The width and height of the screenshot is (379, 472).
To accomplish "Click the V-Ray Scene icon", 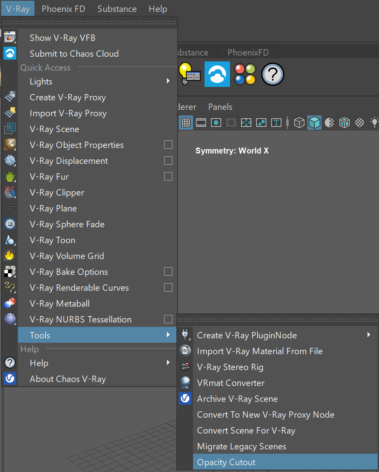I will click(x=10, y=129).
